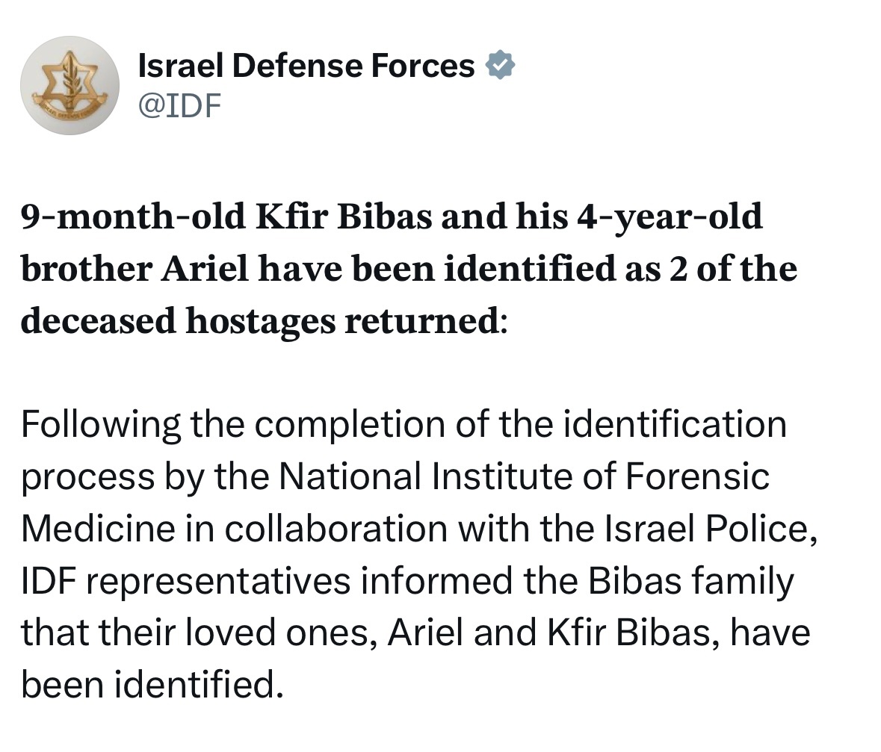Click "brother Ariel" in the bold headline
Viewport: 881px width, 752px height.
[135, 268]
